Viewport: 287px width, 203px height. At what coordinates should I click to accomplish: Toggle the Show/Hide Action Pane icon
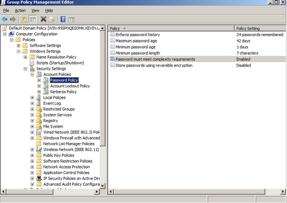tap(71, 19)
